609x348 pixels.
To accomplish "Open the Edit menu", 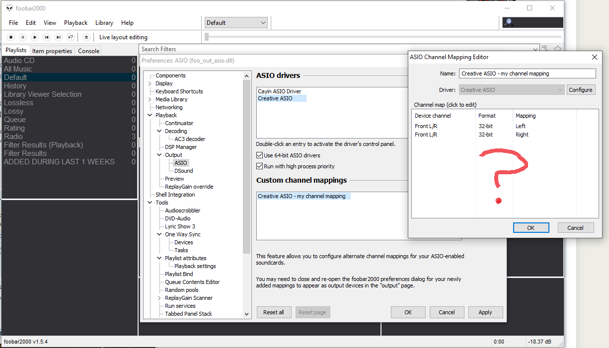I will [x=31, y=23].
